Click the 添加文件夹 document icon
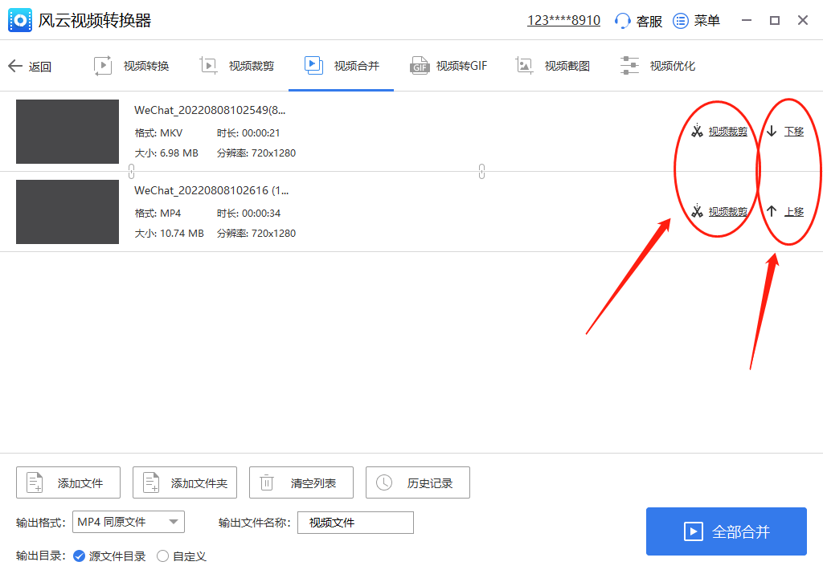 [x=151, y=482]
